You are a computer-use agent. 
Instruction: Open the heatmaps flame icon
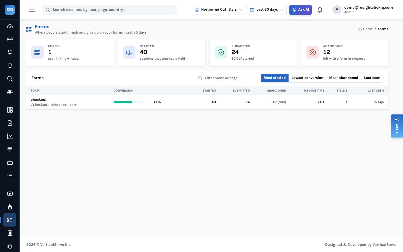10,207
